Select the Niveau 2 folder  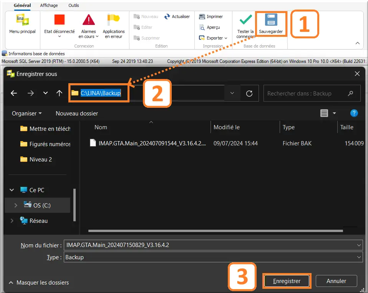36,160
